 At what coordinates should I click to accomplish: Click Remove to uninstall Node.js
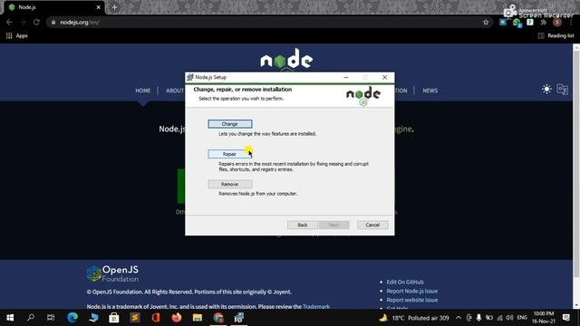229,184
